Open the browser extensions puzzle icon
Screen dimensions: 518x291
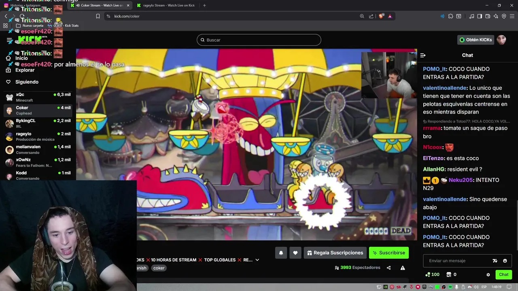tap(450, 16)
